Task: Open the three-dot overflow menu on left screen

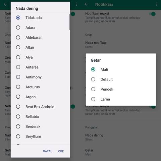Action: pyautogui.click(x=76, y=4)
